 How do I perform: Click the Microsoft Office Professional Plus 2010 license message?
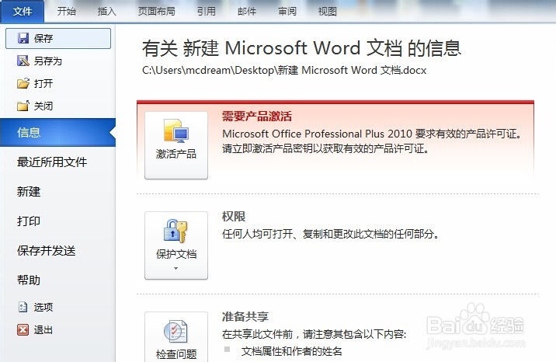click(x=371, y=134)
